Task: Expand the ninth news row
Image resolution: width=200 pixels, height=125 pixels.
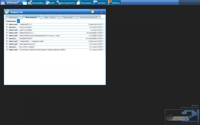Action: pos(7,47)
